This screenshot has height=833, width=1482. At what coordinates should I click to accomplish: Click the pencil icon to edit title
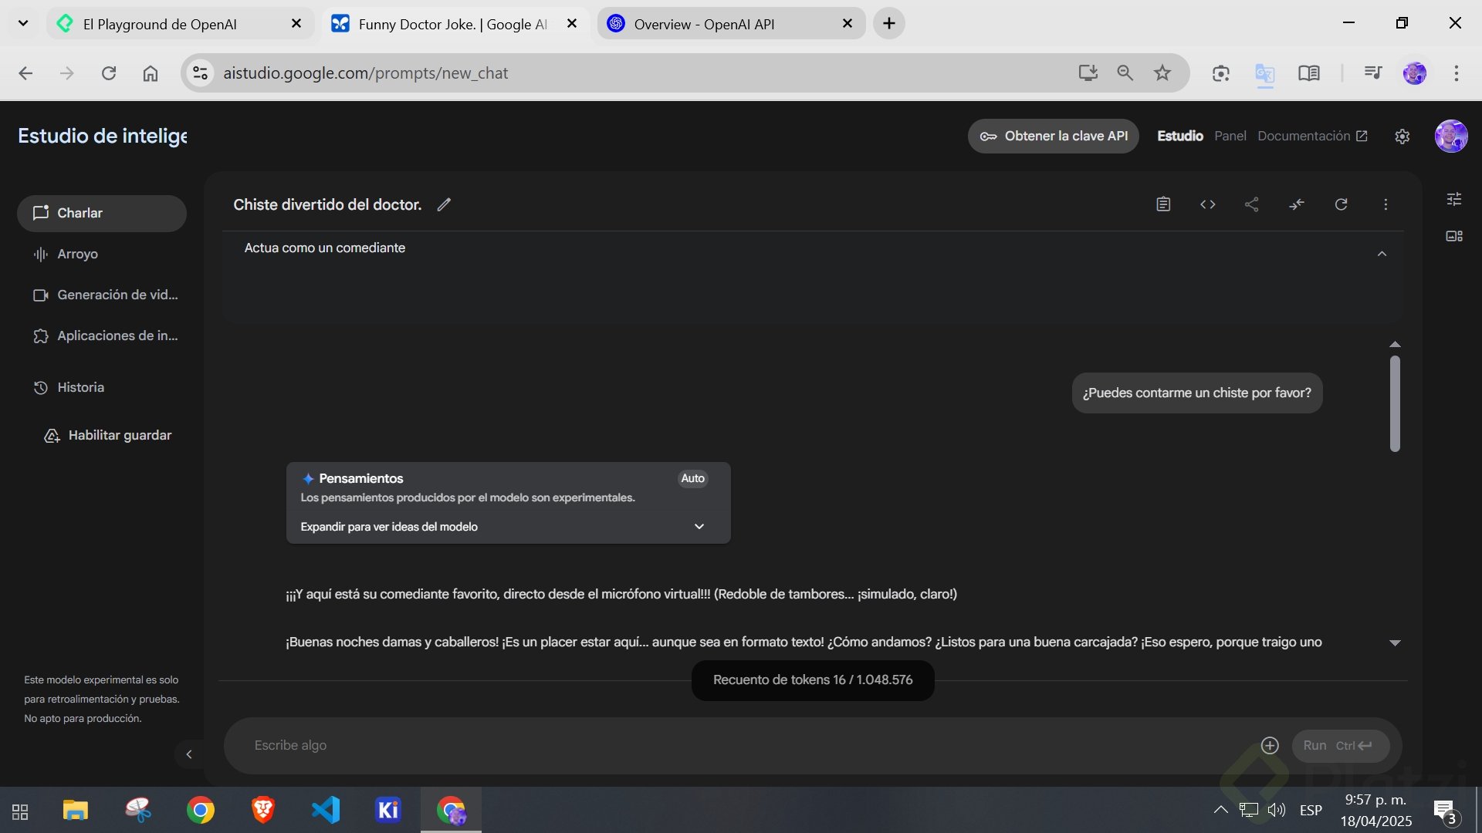click(444, 204)
